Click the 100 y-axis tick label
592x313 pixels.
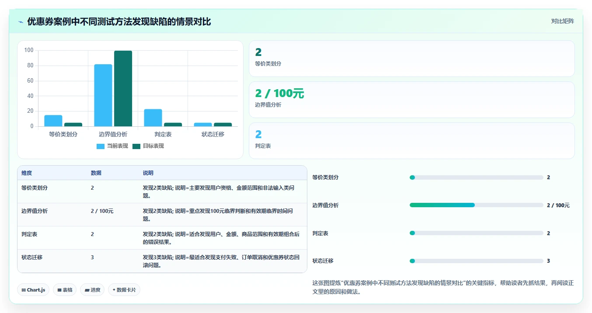pyautogui.click(x=29, y=50)
